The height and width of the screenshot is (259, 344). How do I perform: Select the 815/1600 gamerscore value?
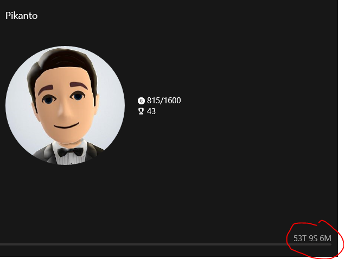pos(164,101)
